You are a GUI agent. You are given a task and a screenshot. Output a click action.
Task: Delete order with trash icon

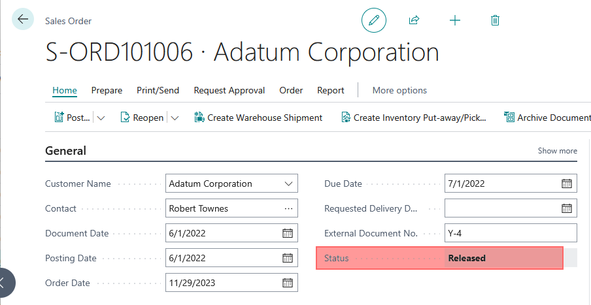tap(496, 20)
